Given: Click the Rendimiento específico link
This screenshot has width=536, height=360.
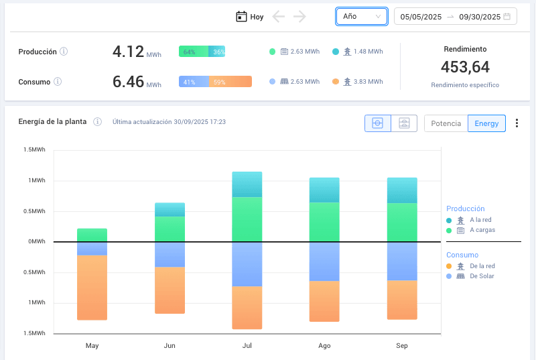Looking at the screenshot, I should [x=465, y=85].
